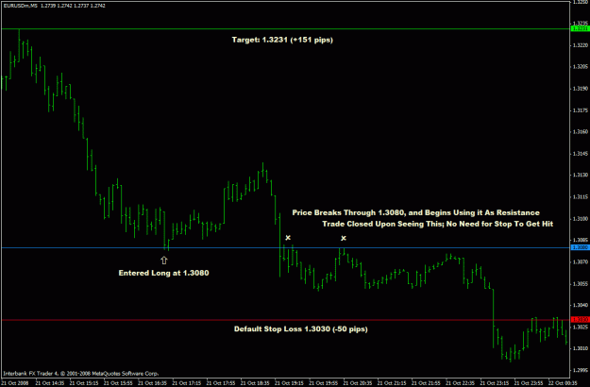The image size is (590, 387).
Task: Select the blue 1.3080 entry horizontal line
Action: [286, 247]
